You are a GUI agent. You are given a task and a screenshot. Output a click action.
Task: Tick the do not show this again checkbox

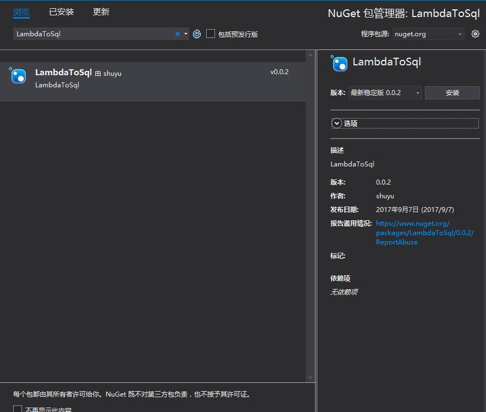coord(18,409)
